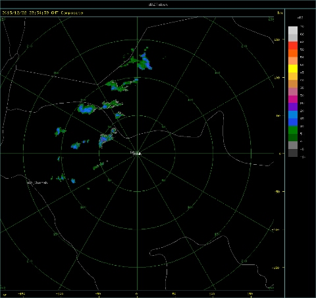Image resolution: width=316 pixels, height=298 pixels.
Task: Pick the light blue 15 dBZ legend swatch
Action: (293, 114)
